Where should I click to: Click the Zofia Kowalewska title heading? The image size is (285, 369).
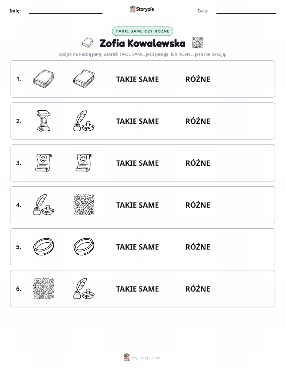[x=142, y=43]
